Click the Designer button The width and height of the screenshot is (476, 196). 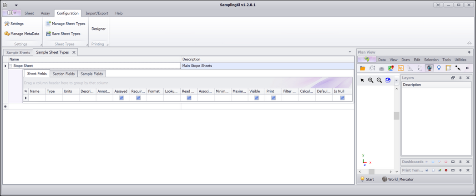pyautogui.click(x=98, y=29)
